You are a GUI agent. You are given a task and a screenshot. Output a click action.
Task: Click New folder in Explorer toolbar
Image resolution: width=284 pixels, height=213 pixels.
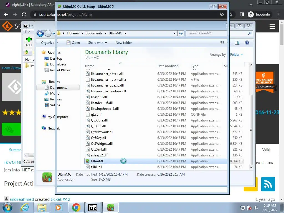click(x=124, y=43)
